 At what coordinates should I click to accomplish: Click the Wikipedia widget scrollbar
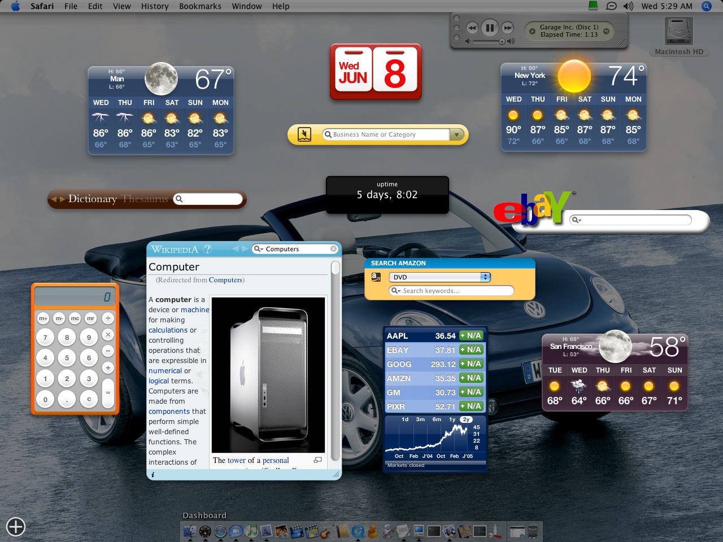click(x=336, y=361)
